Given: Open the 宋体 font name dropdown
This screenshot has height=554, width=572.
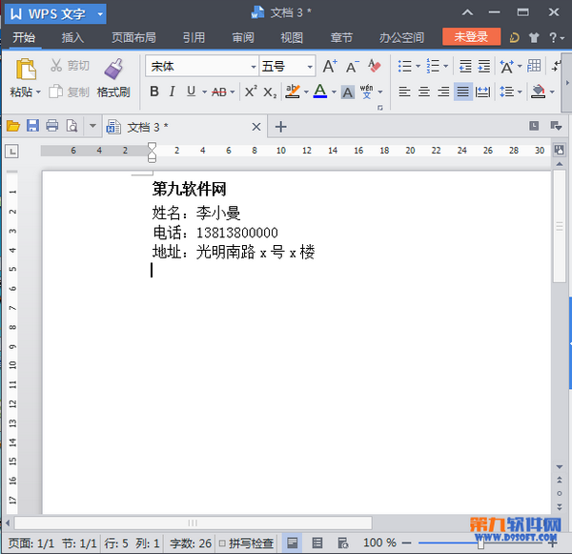Looking at the screenshot, I should coord(254,67).
